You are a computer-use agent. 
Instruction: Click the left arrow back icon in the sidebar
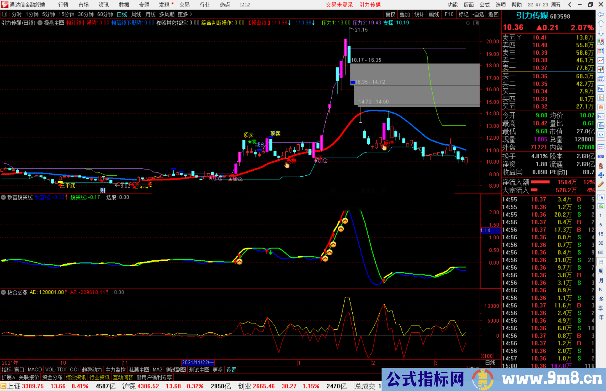(x=601, y=14)
